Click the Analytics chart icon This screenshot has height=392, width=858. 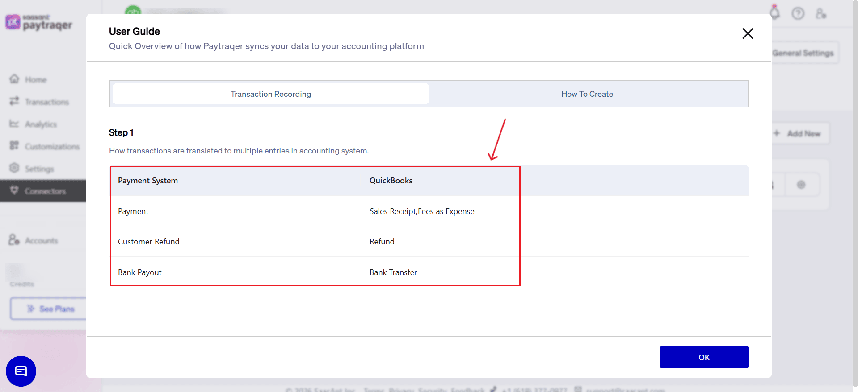[x=14, y=124]
